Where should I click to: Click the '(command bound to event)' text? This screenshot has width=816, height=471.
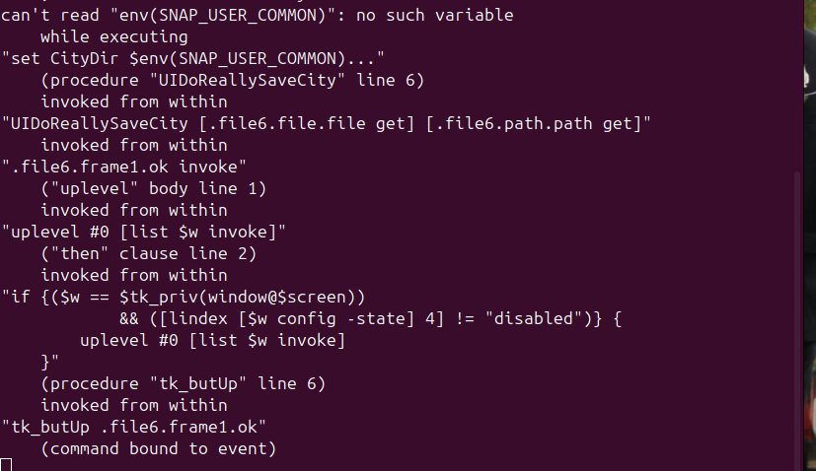pyautogui.click(x=158, y=447)
